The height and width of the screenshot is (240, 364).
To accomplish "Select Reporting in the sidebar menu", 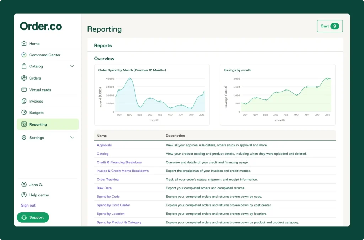I will [38, 125].
